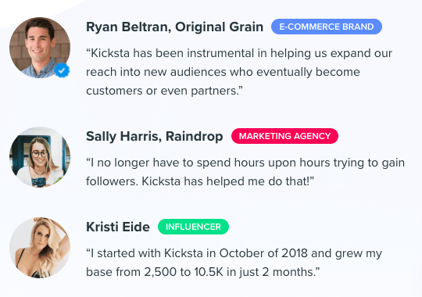Select Kristi Eide's avatar photo

point(40,248)
